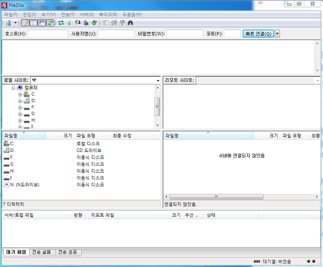
Task: Open the 북마크(B) menu
Action: (108, 15)
